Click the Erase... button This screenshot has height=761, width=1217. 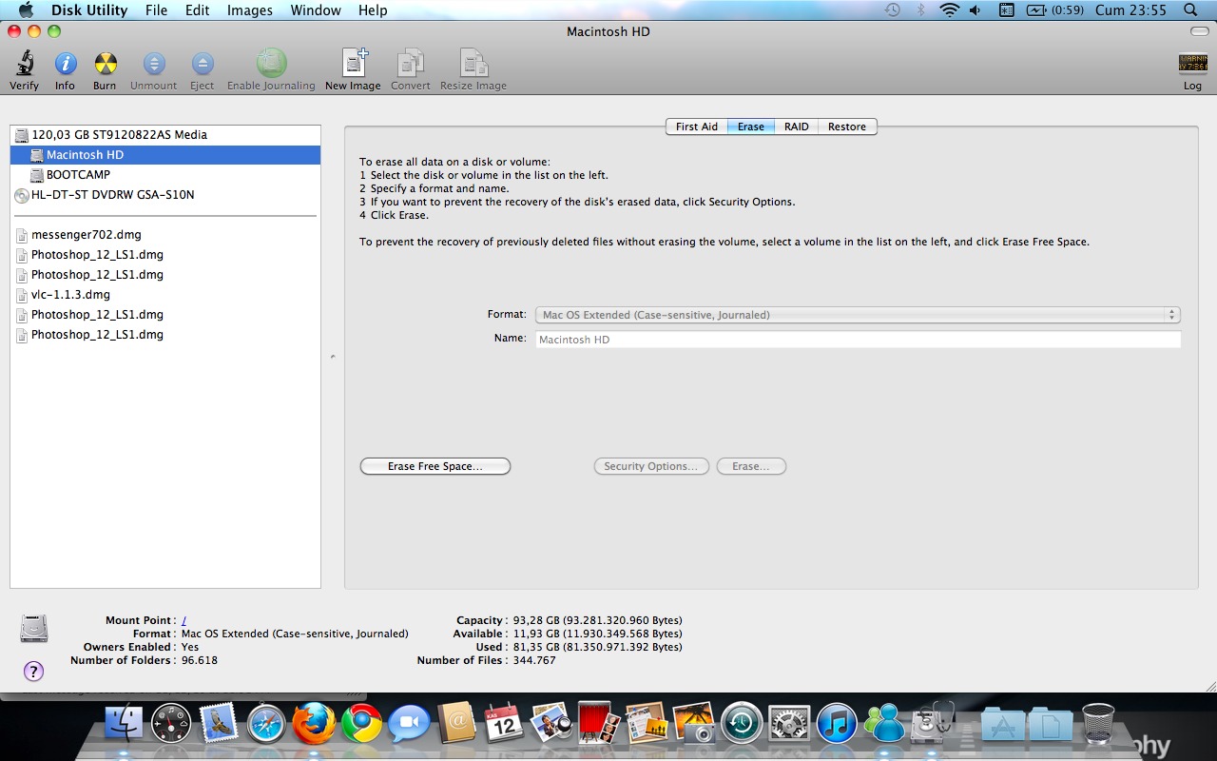(x=751, y=466)
